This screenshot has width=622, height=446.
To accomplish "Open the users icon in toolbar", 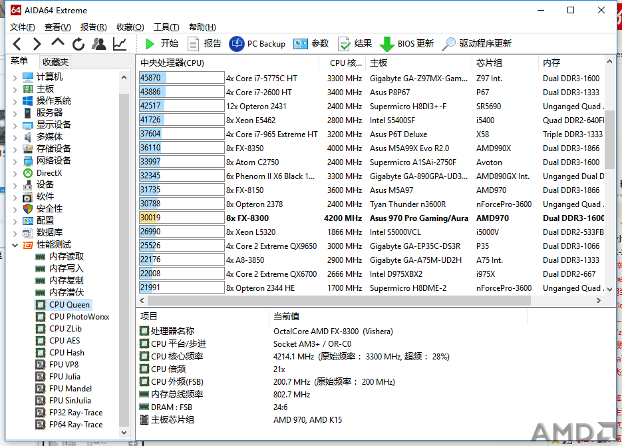I will 98,44.
